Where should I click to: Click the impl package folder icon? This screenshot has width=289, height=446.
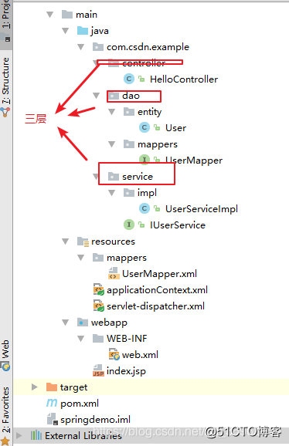coord(129,193)
